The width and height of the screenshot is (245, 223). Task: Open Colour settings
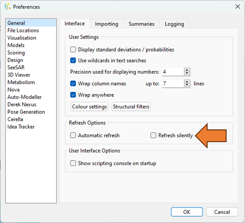tap(89, 107)
